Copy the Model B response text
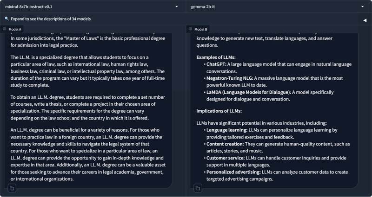 (x=198, y=188)
